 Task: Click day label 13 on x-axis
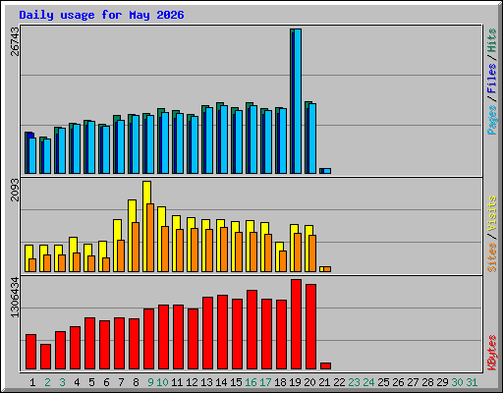tap(206, 382)
